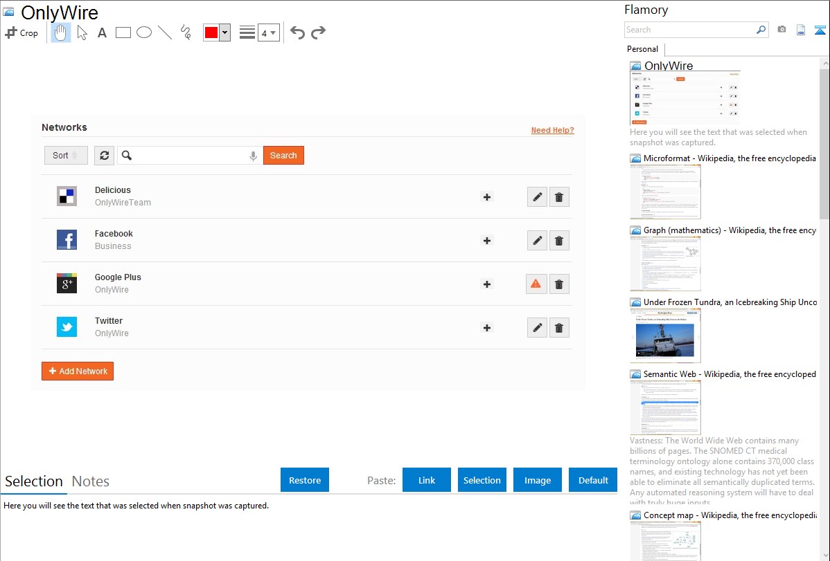Image resolution: width=830 pixels, height=561 pixels.
Task: Switch to the Personal tab
Action: point(643,49)
